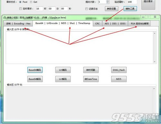The height and width of the screenshot is (124, 161).
Task: Click the Base64解码 decode button
Action: (35, 79)
